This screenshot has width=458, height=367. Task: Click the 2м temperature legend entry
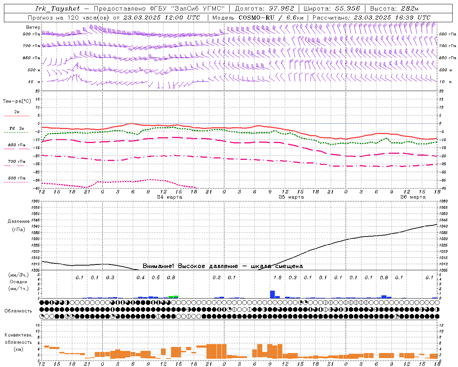pos(17,112)
